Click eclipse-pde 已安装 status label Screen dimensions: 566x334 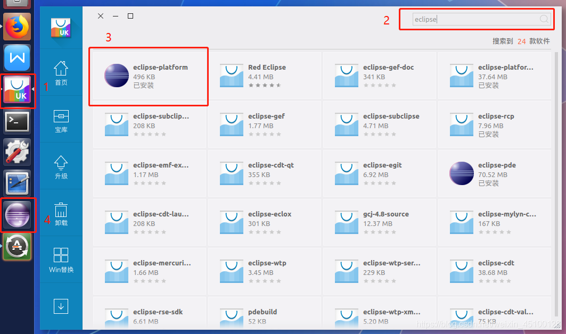click(x=488, y=183)
